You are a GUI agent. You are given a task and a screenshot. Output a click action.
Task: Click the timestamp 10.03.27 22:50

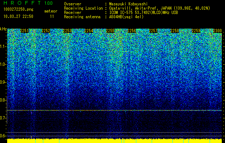18,16
